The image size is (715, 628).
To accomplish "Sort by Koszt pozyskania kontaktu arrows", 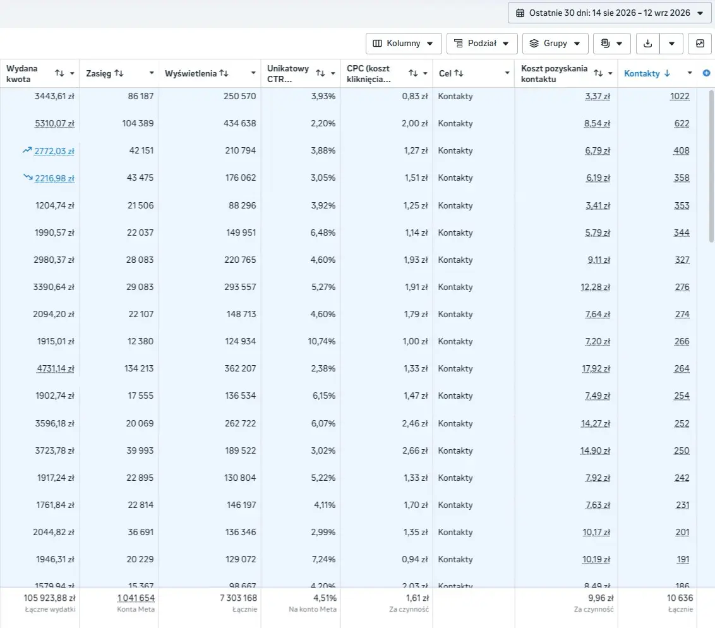I will (598, 73).
